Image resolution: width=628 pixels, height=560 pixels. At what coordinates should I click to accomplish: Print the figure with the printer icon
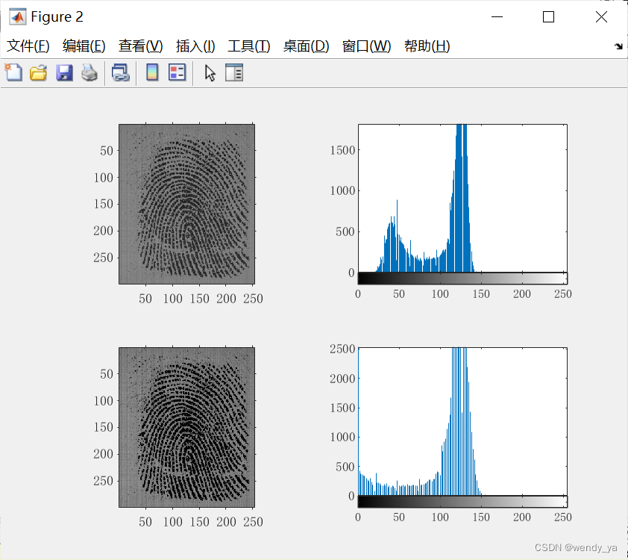coord(90,73)
